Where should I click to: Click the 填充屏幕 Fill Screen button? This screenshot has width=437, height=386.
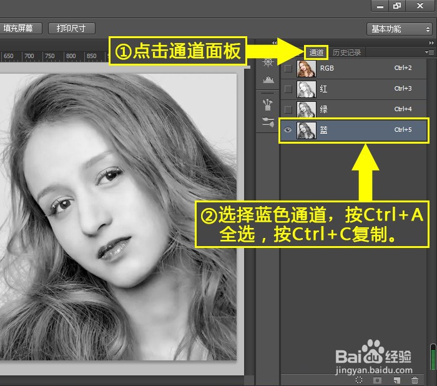click(x=20, y=28)
